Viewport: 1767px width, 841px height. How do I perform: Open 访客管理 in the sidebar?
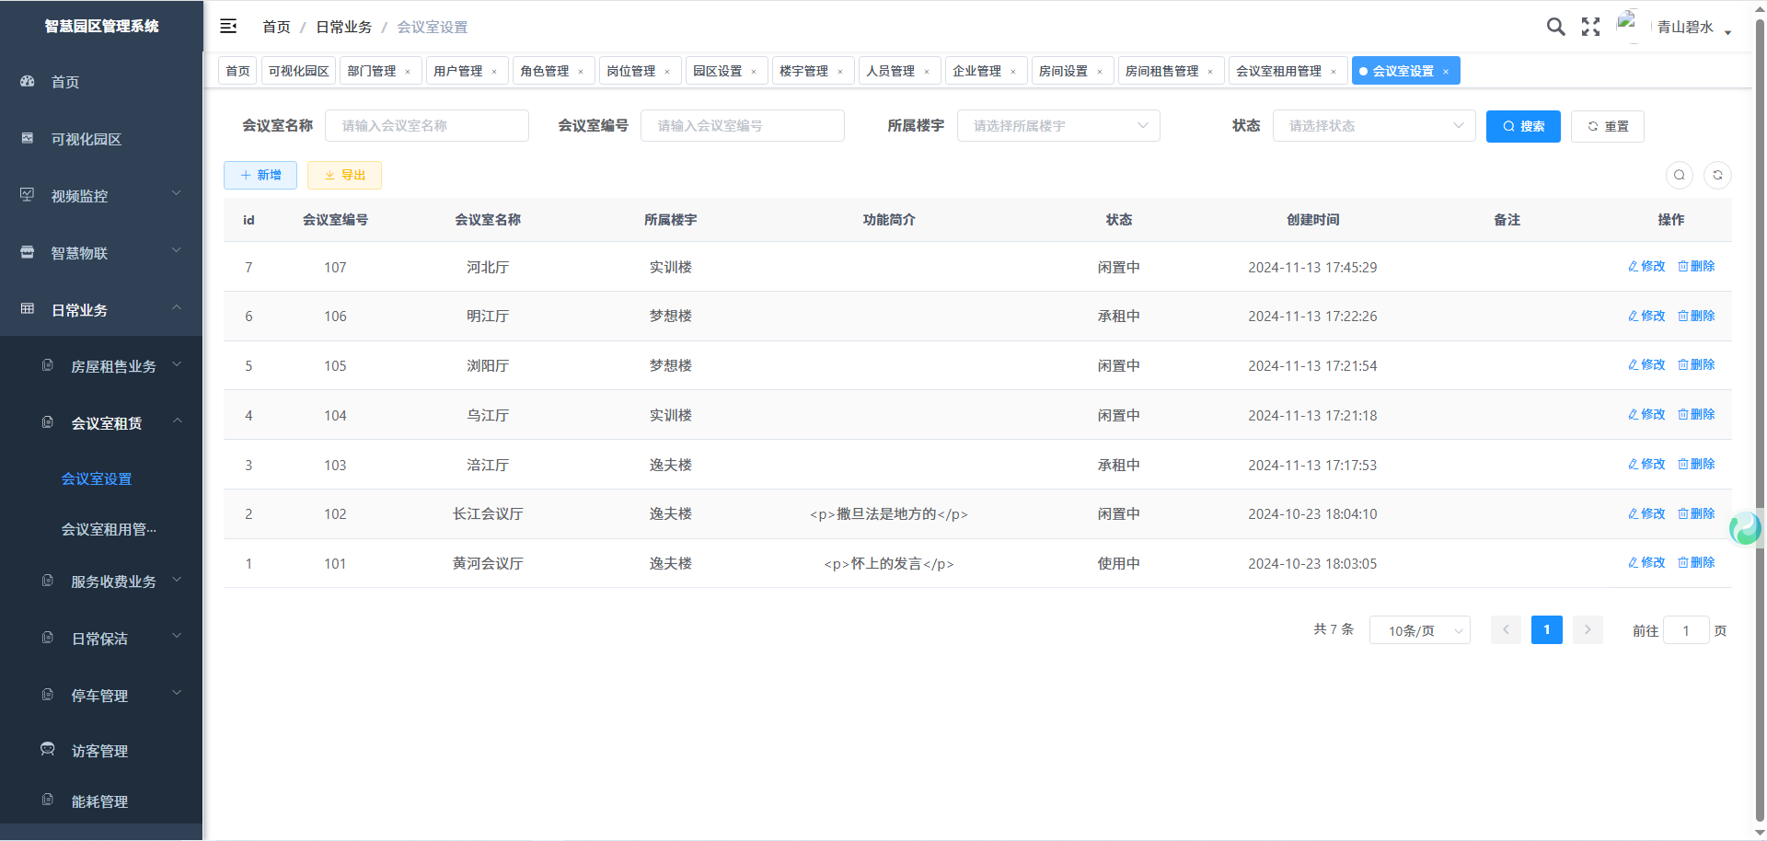pos(99,751)
